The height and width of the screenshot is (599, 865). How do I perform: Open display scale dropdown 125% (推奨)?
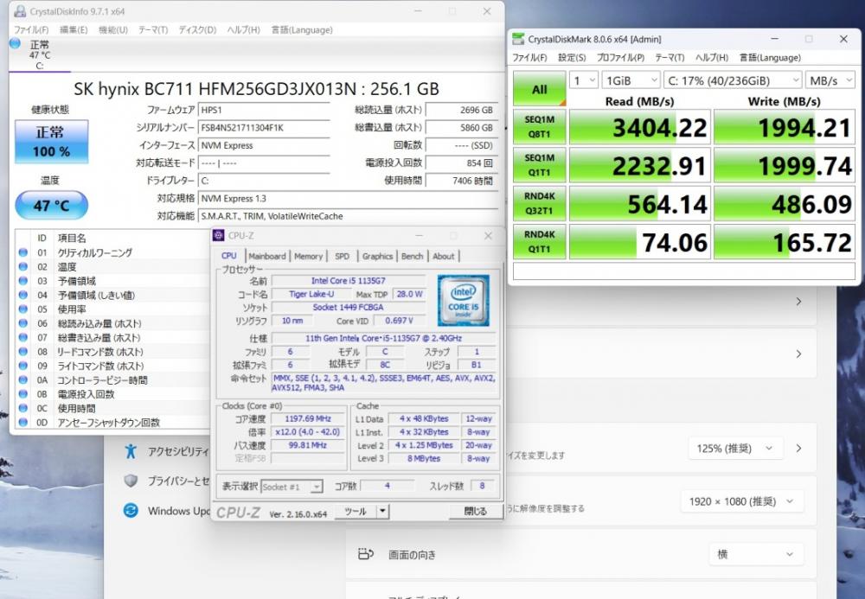(x=735, y=448)
